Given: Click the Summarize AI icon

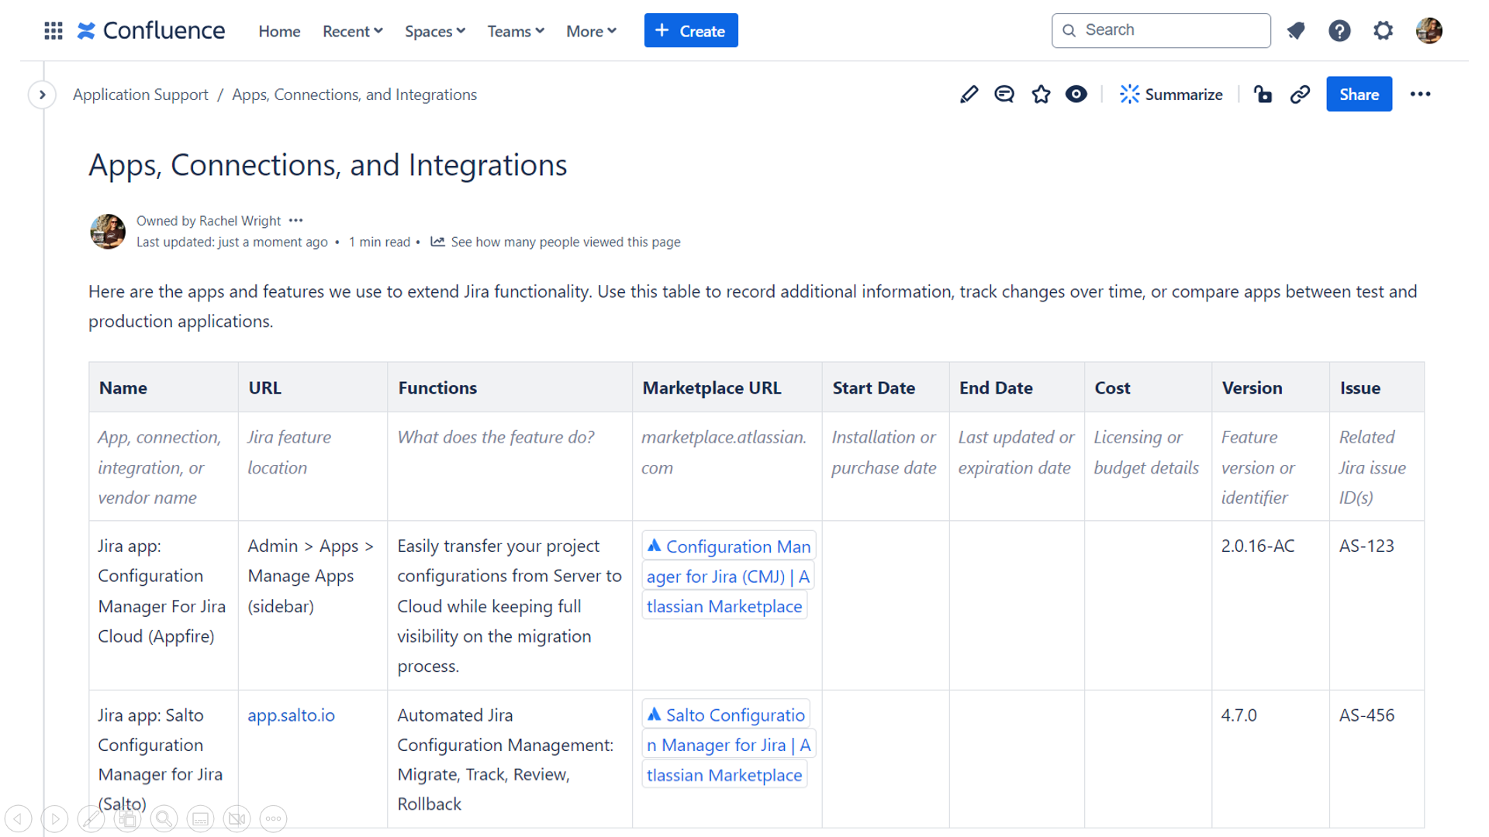Looking at the screenshot, I should (1171, 94).
